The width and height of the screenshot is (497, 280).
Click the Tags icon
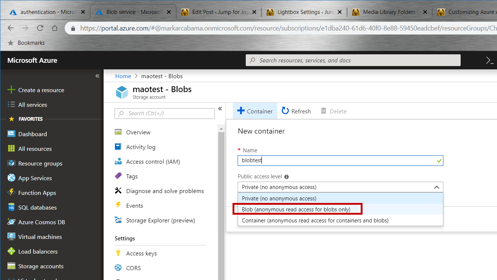(x=118, y=176)
